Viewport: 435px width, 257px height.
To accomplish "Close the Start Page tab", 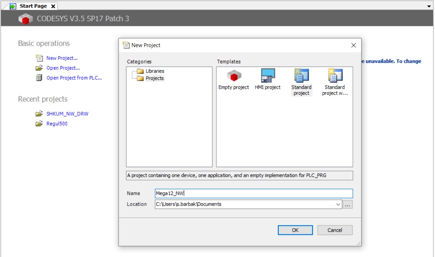I will [x=53, y=6].
